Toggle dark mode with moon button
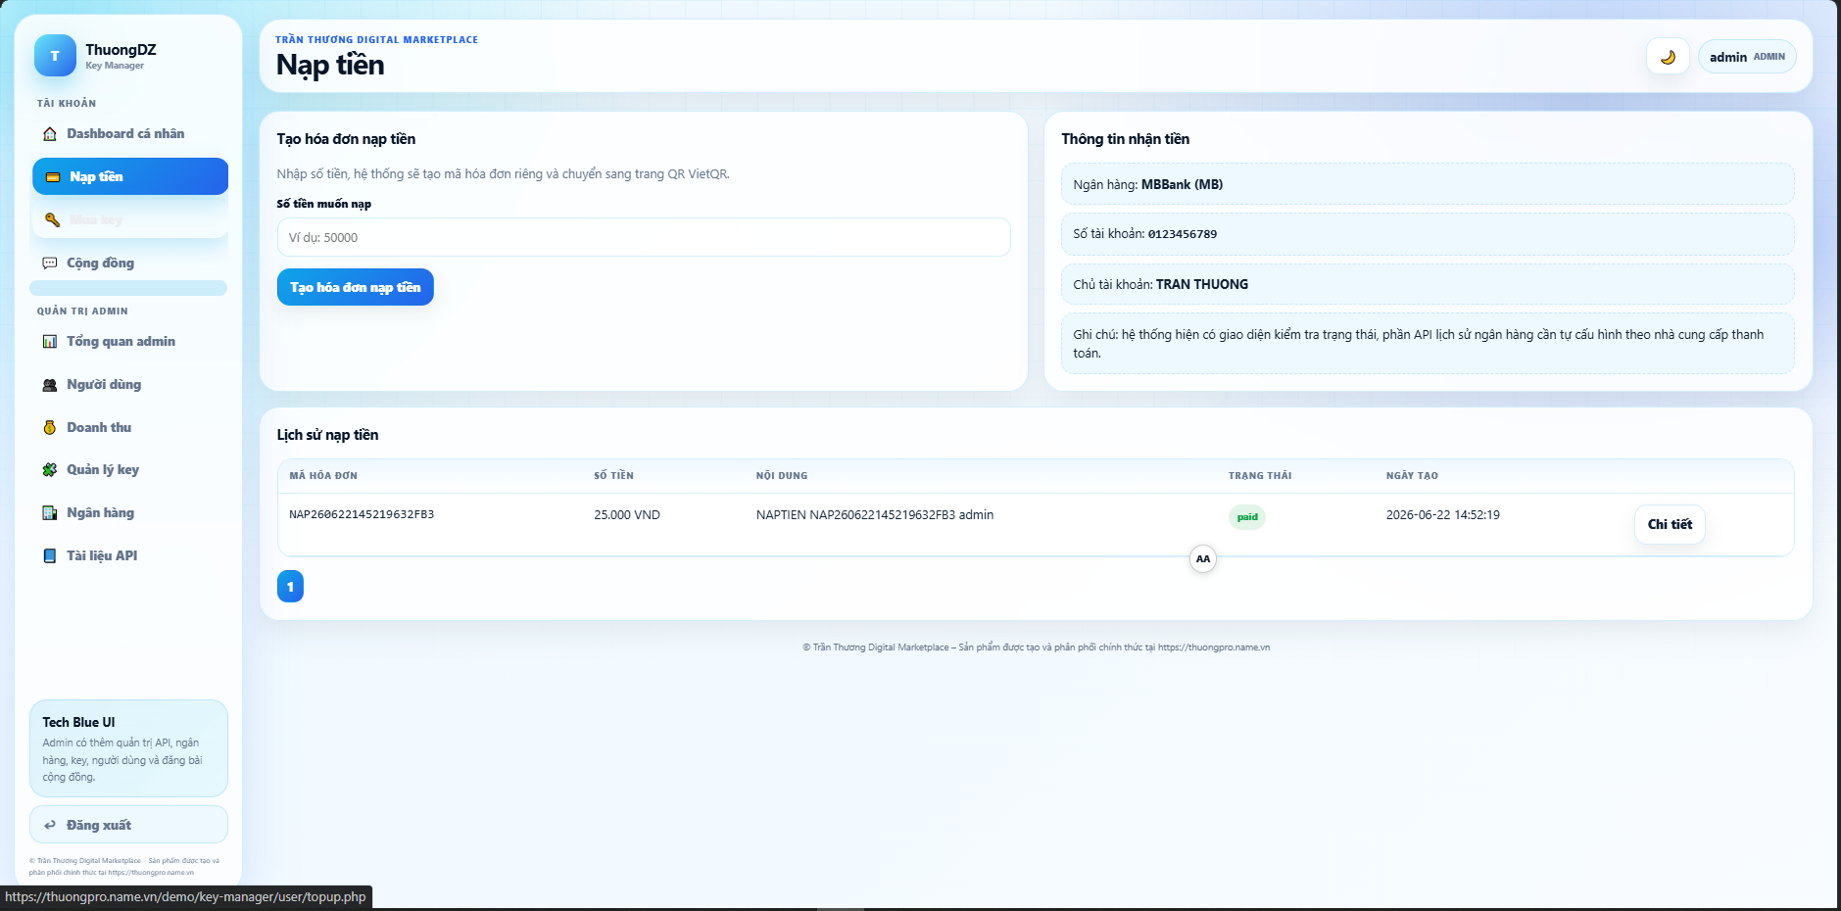 1668,57
